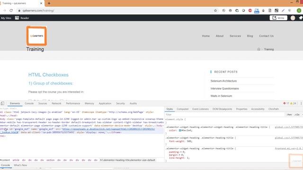Click the Write button
This screenshot has height=170, width=303.
coord(278,18)
